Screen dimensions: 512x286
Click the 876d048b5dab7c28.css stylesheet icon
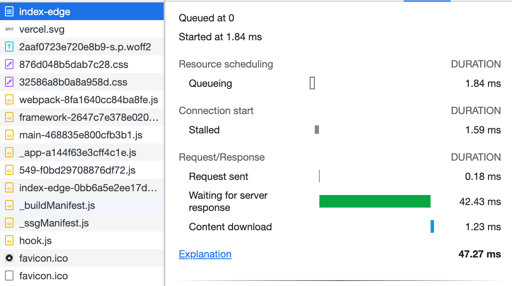pyautogui.click(x=9, y=65)
